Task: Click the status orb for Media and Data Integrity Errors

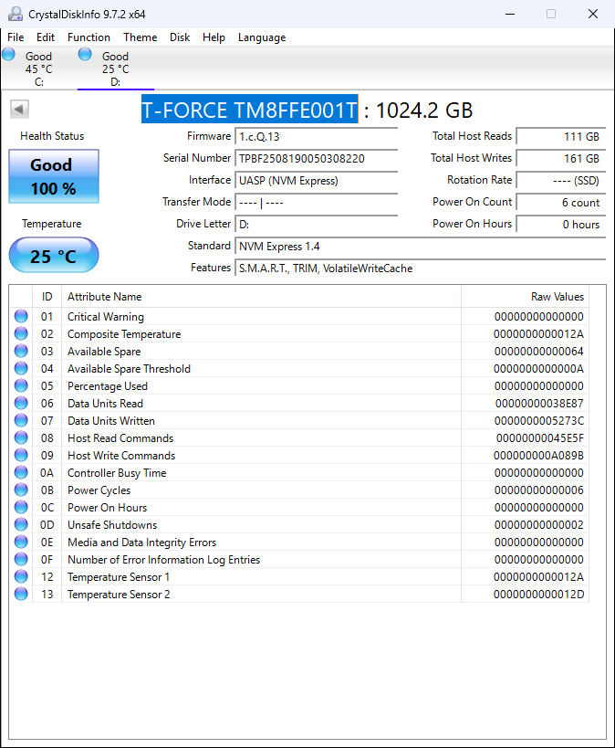Action: [x=21, y=542]
